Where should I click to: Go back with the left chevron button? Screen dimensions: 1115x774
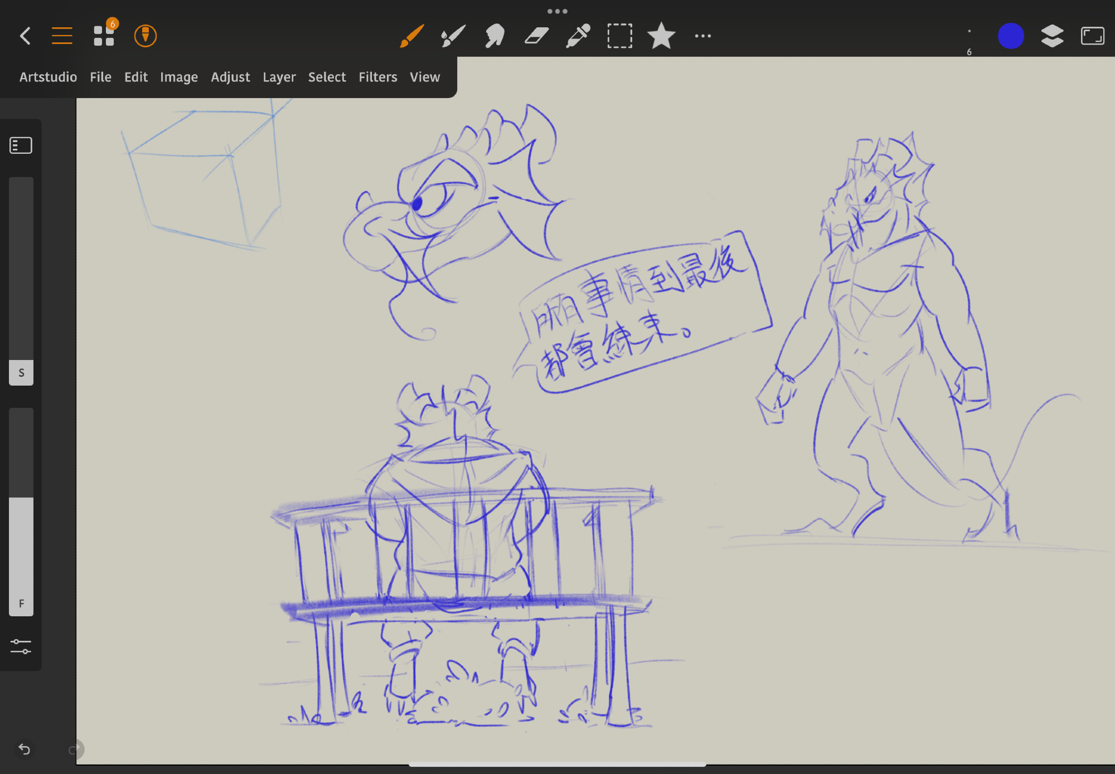pyautogui.click(x=25, y=36)
